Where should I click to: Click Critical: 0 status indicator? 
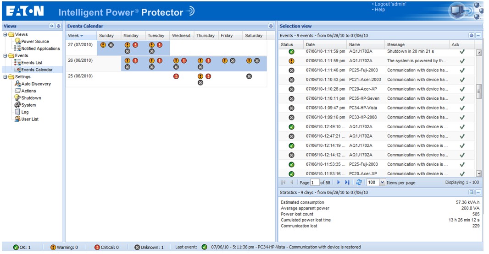[106, 247]
